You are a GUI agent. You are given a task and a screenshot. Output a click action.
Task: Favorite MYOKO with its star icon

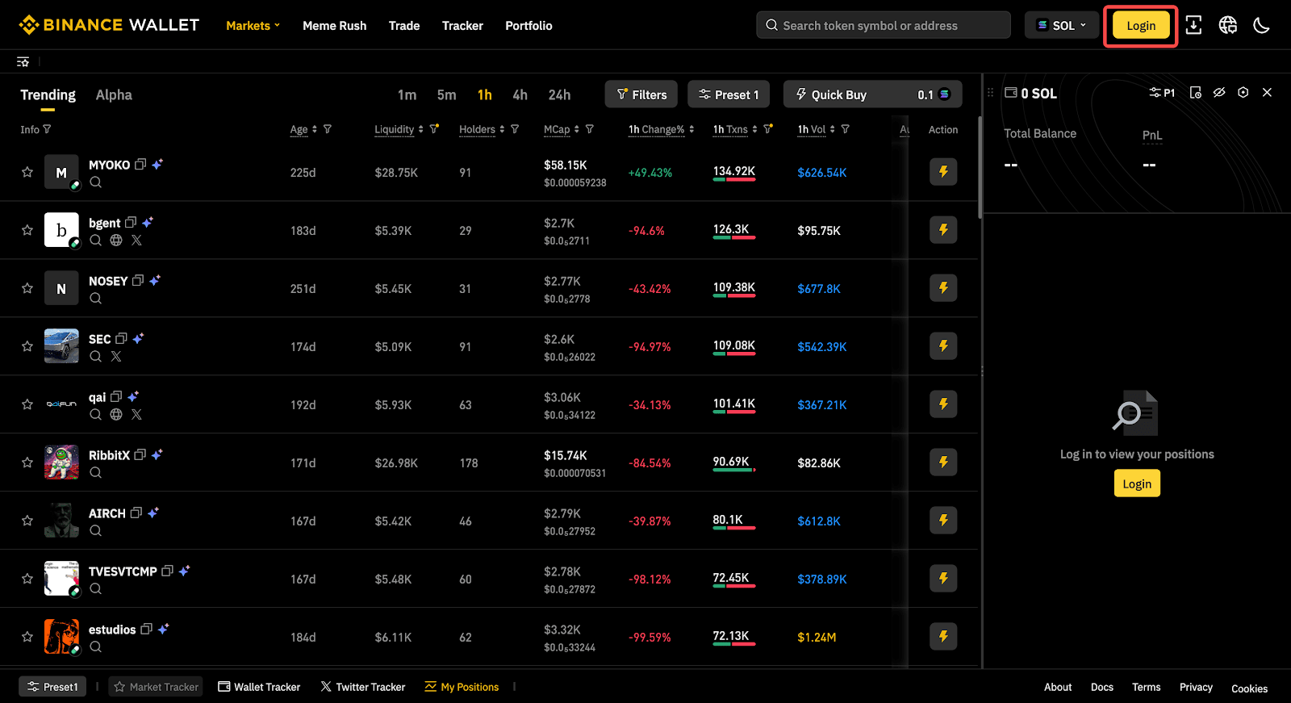[27, 172]
